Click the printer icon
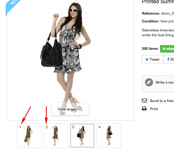This screenshot has height=160, width=174. [x=144, y=109]
